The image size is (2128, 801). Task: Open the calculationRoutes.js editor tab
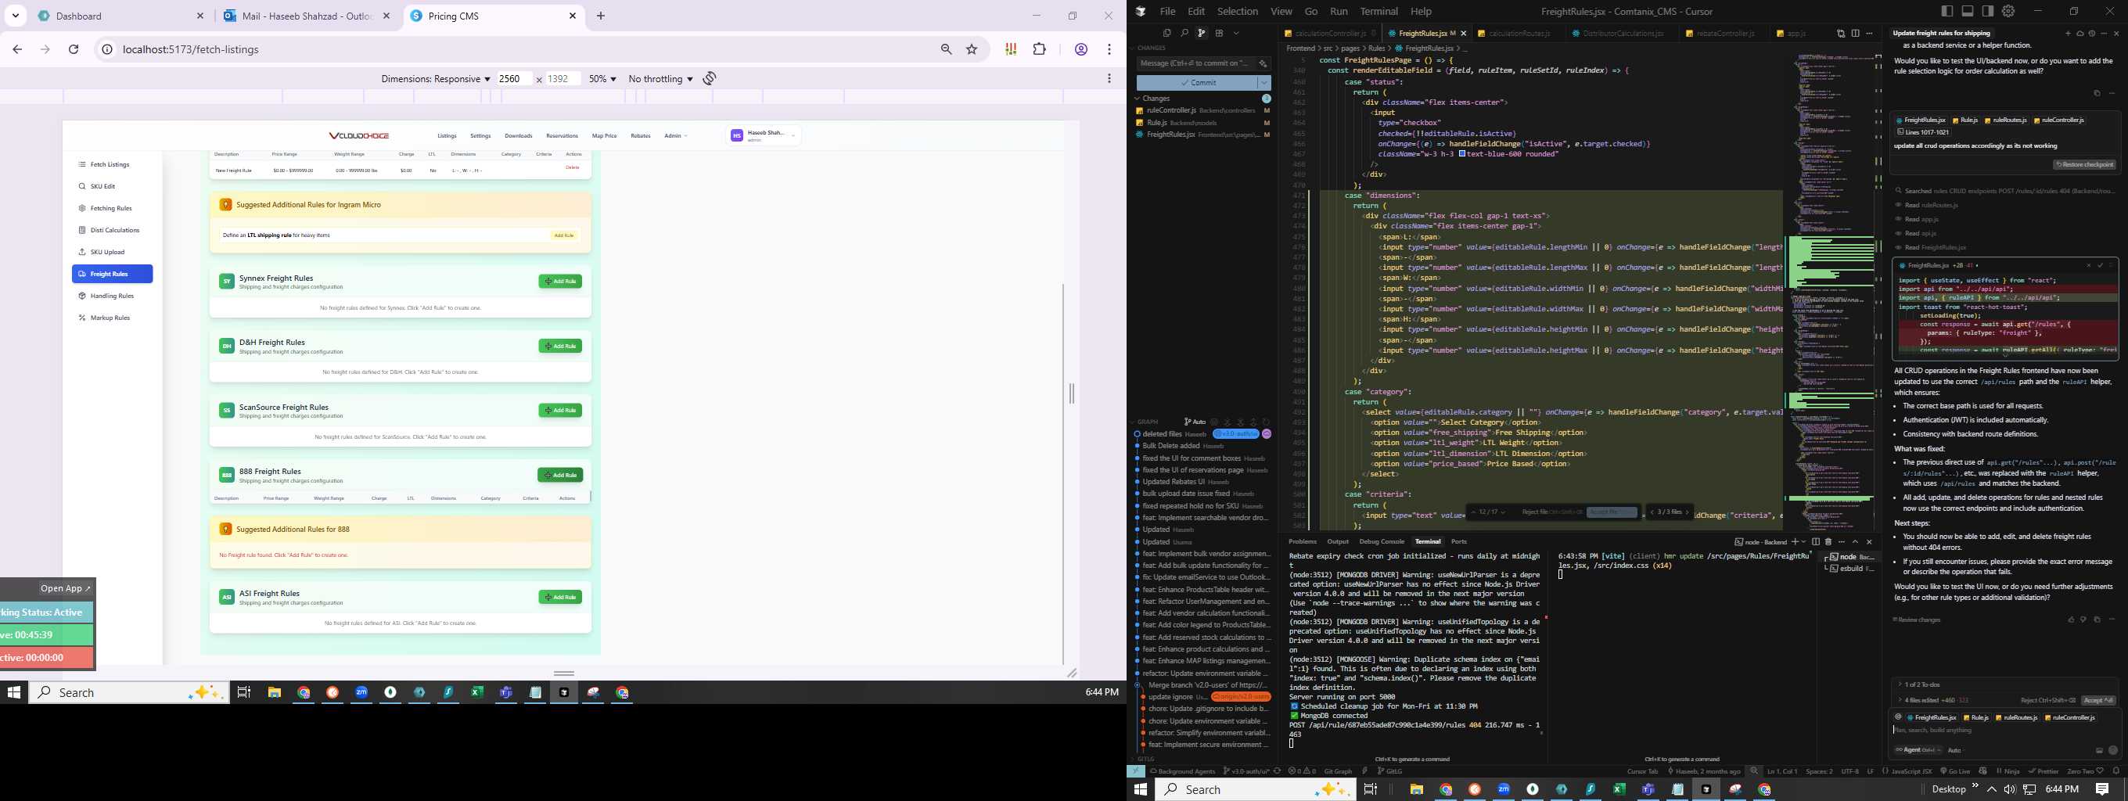[1519, 34]
